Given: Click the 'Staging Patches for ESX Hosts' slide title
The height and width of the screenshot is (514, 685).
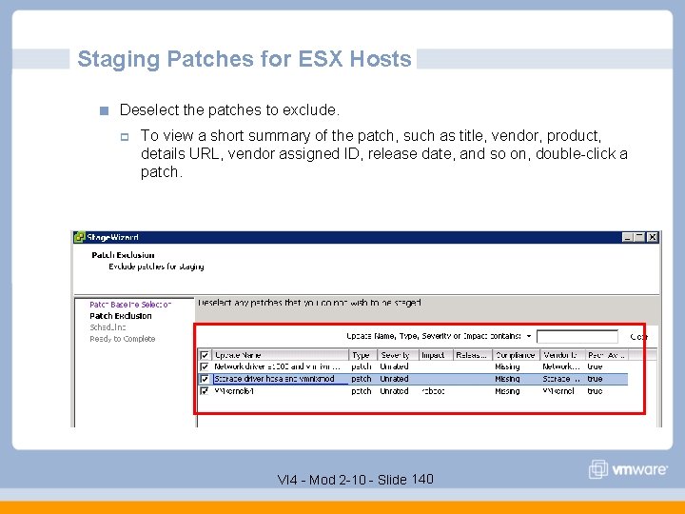Looking at the screenshot, I should coord(245,59).
